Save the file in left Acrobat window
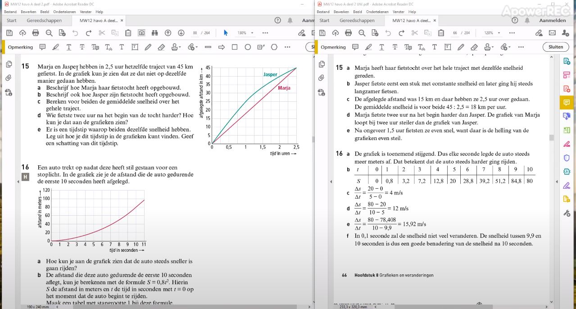Image resolution: width=576 pixels, height=309 pixels. 9,33
